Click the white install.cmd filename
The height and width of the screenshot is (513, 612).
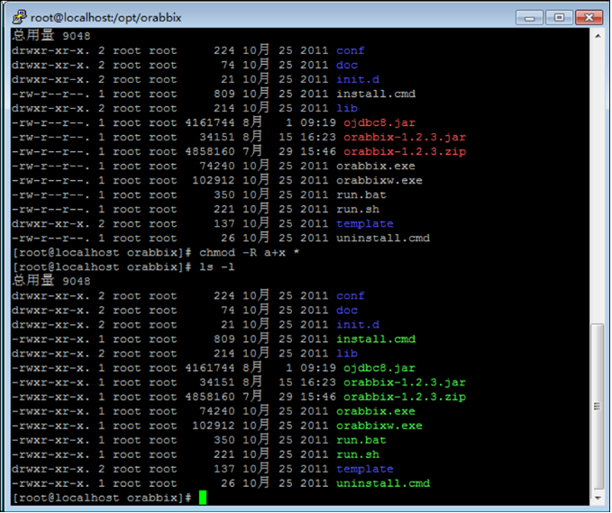[x=376, y=94]
